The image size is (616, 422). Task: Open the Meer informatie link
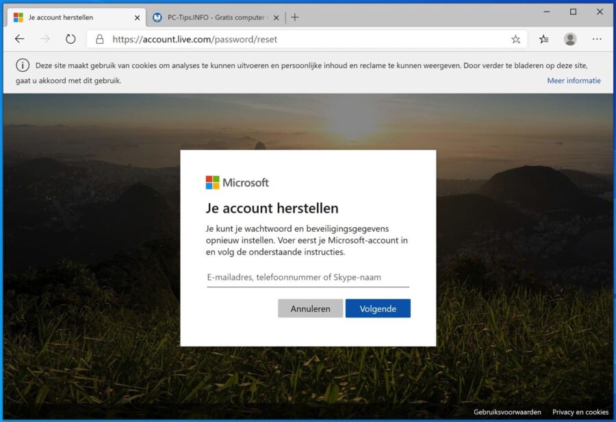coord(574,80)
